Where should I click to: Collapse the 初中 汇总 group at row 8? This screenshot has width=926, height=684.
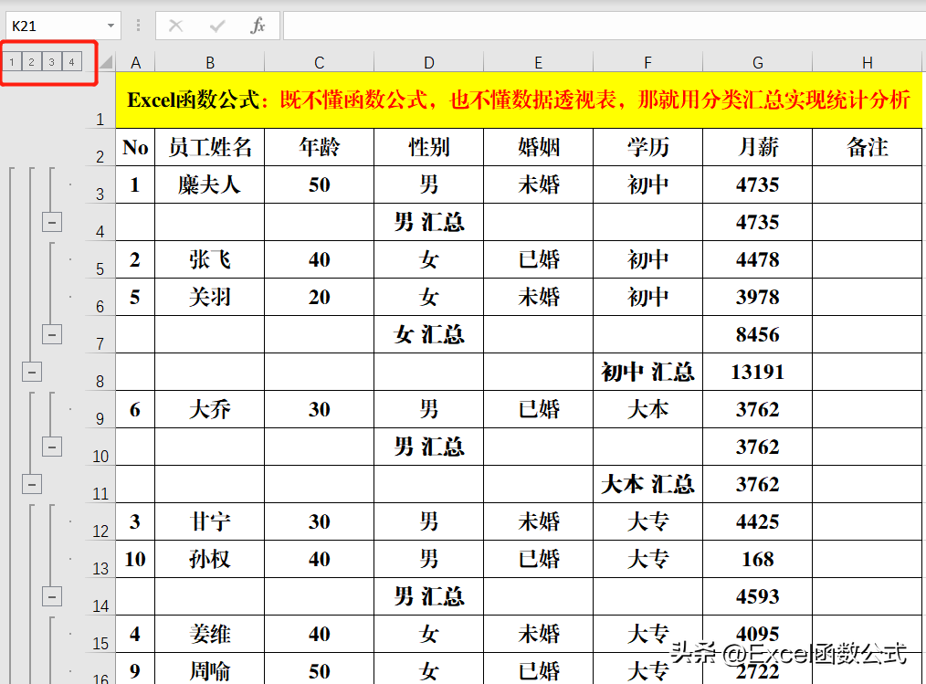coord(32,372)
